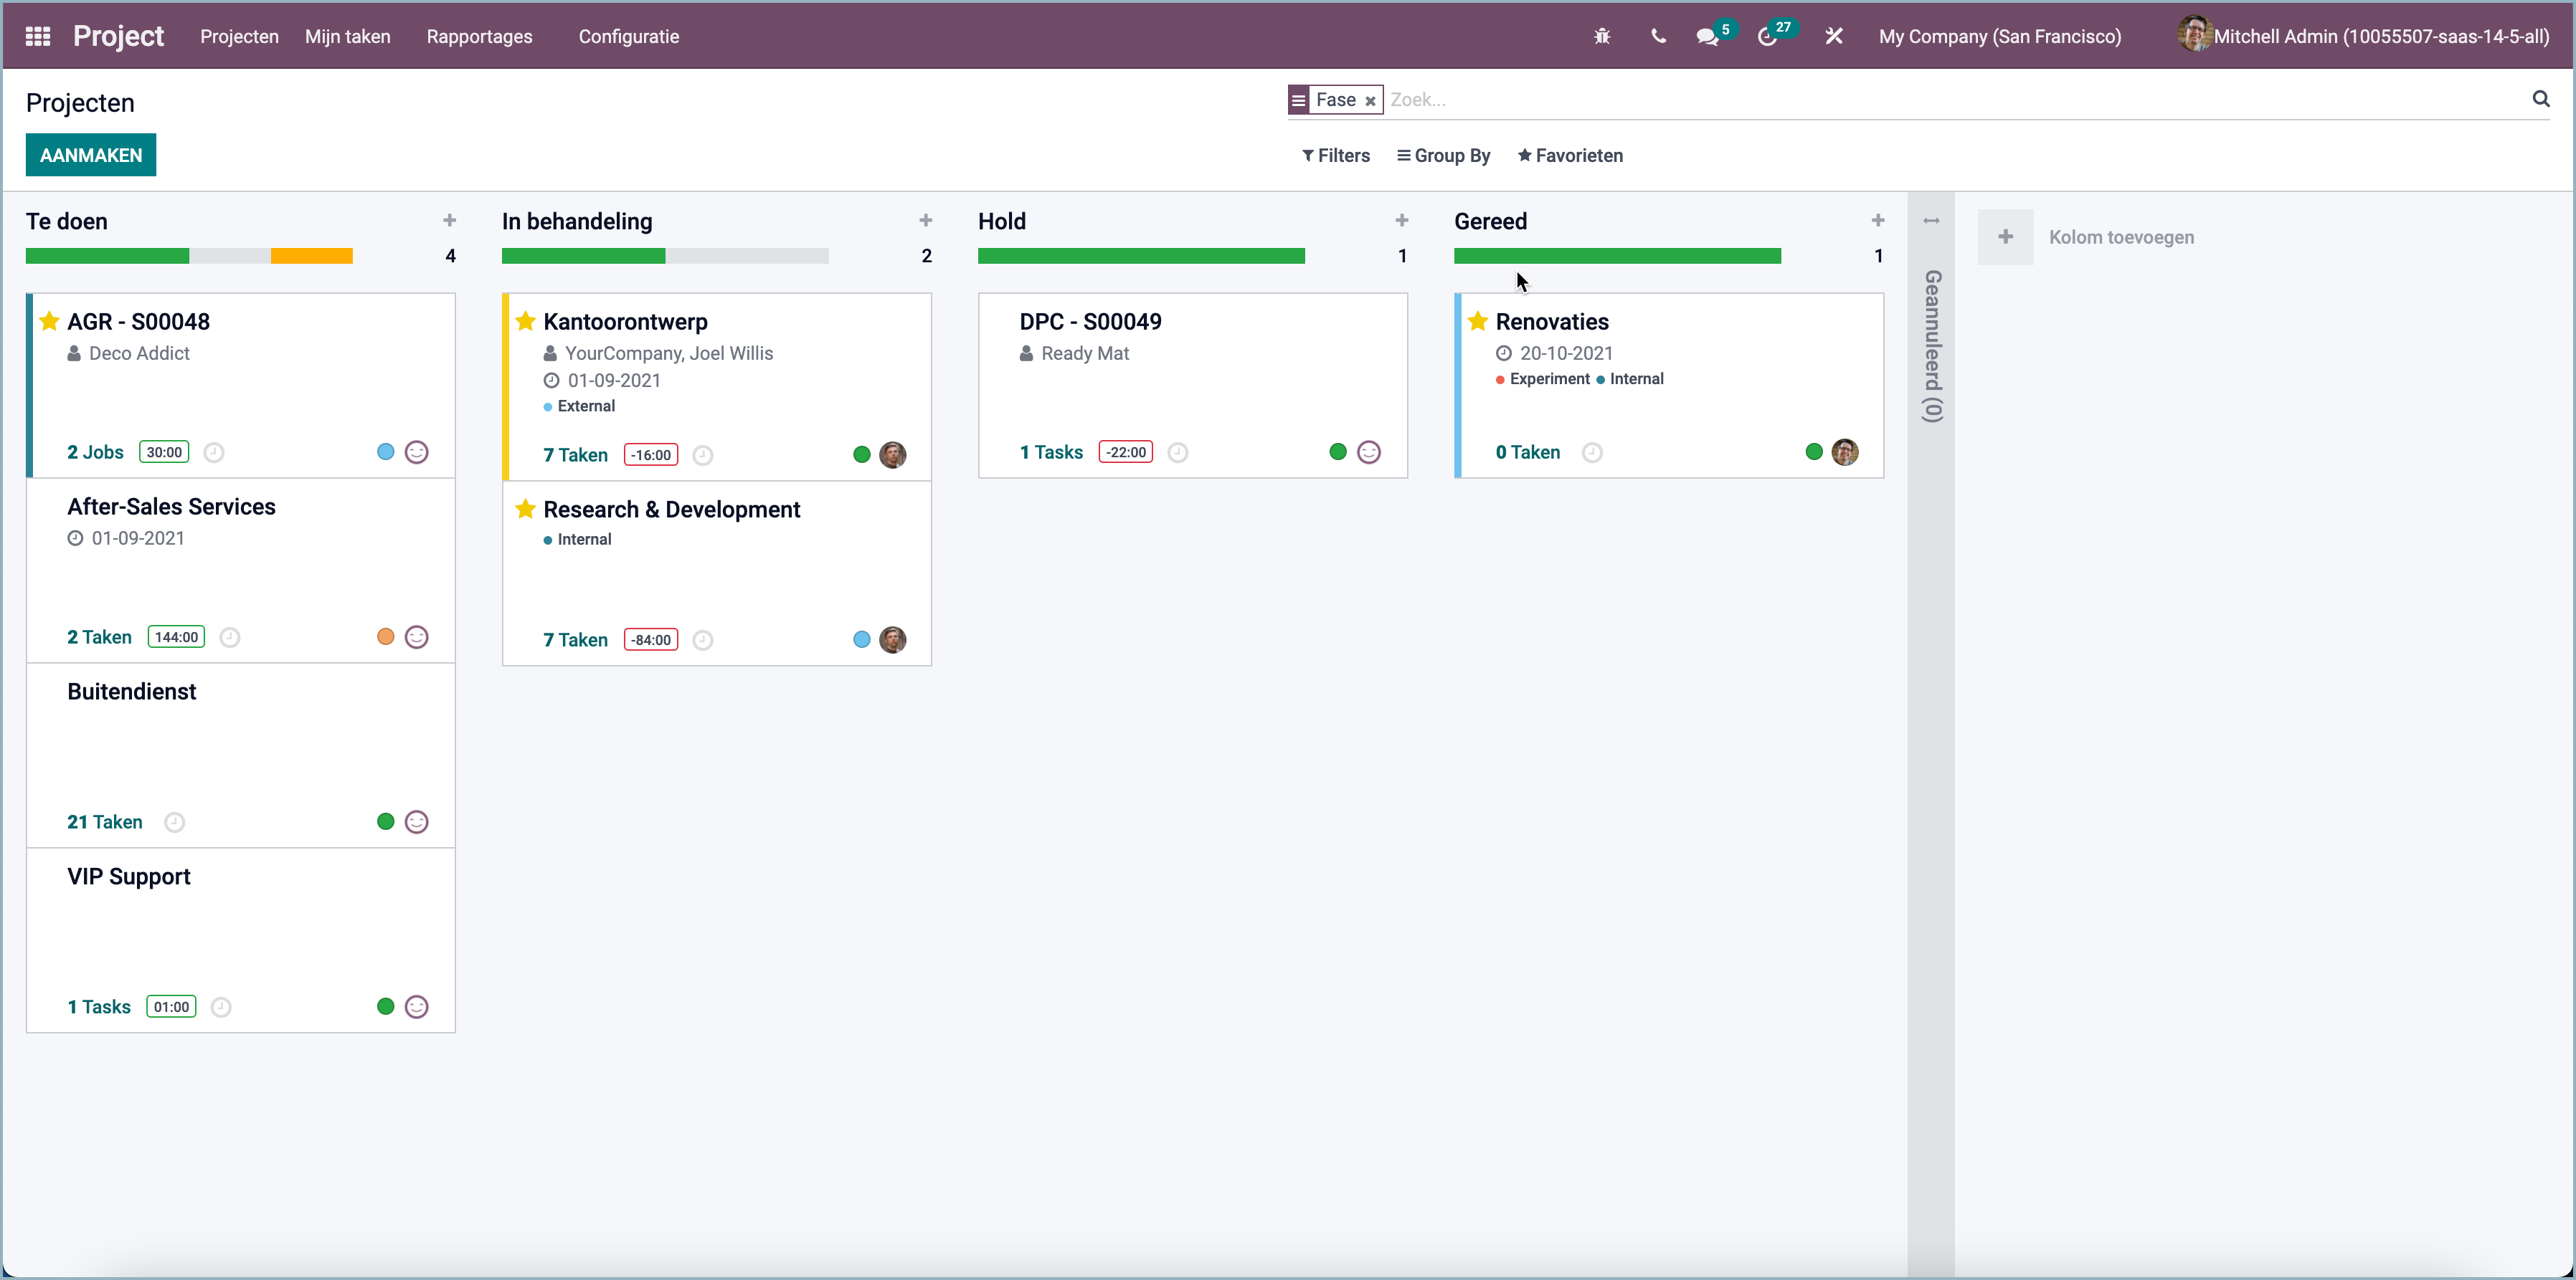Click the timesheet clock icon on Buitendienst card
The width and height of the screenshot is (2576, 1280).
pos(173,821)
